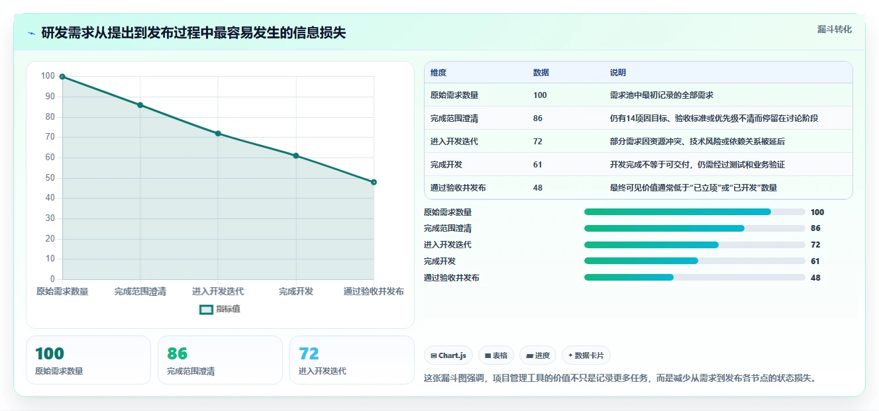Click the table data cell showing 100
879x411 pixels.
(540, 95)
